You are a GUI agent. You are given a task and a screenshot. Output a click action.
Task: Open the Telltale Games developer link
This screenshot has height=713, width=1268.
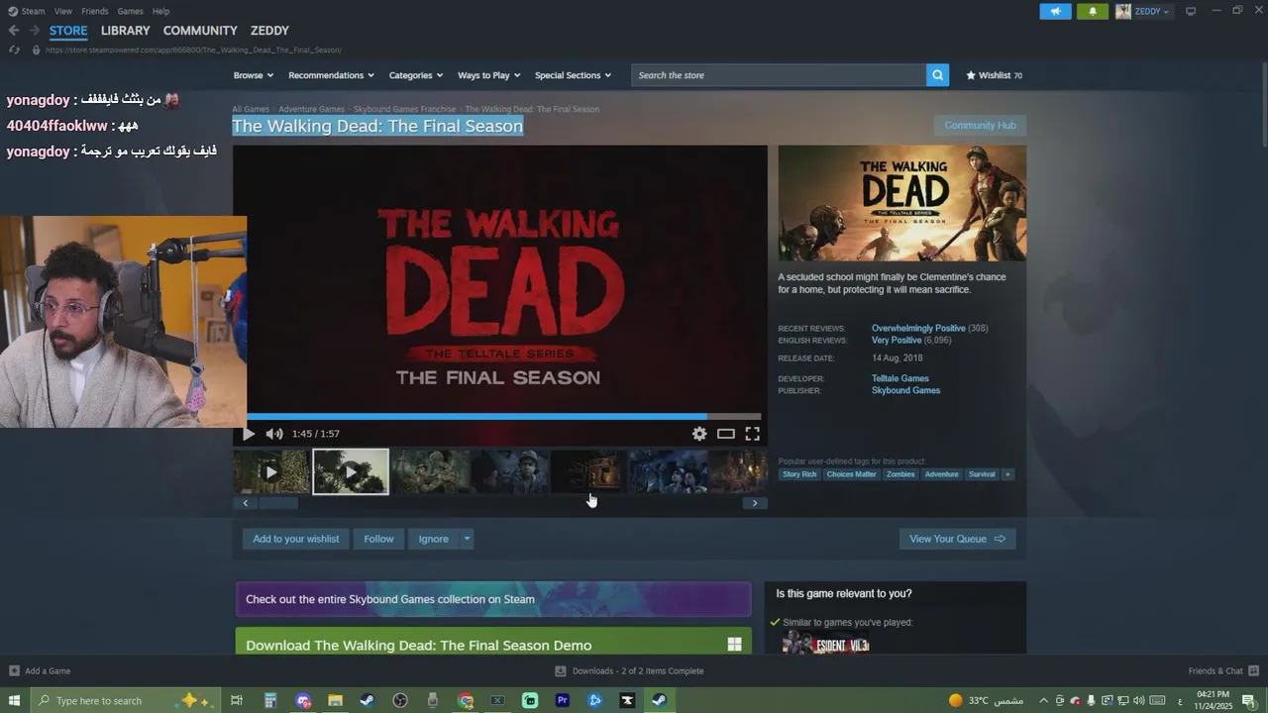899,378
